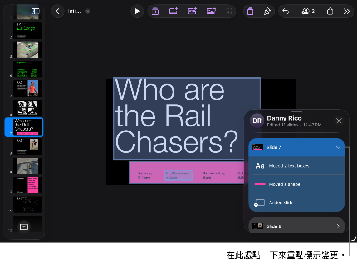Close the Danny Rico activity panel

pyautogui.click(x=339, y=121)
